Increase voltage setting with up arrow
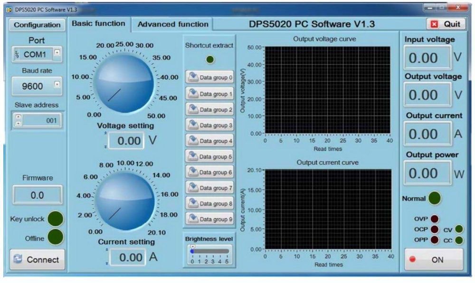475x283 pixels. coord(106,133)
